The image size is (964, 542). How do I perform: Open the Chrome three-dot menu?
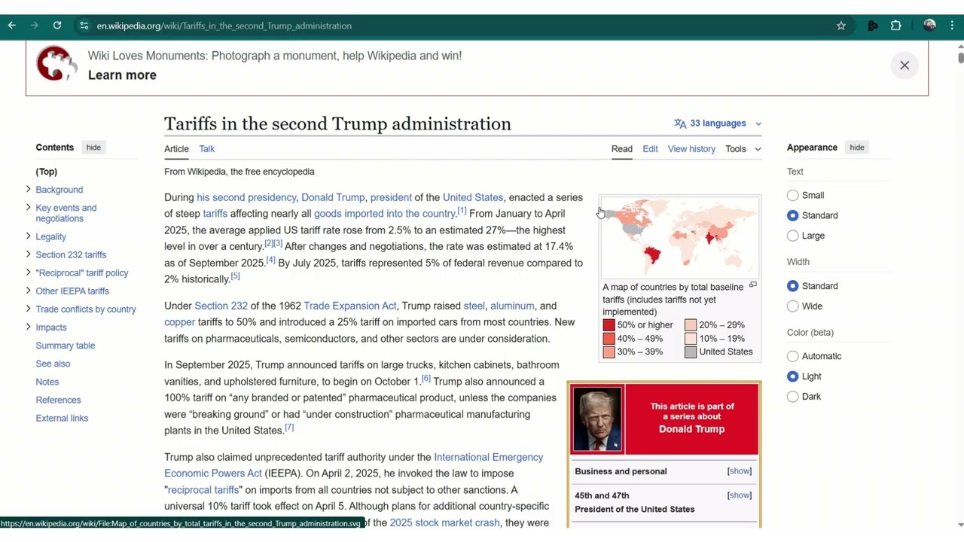coord(953,26)
